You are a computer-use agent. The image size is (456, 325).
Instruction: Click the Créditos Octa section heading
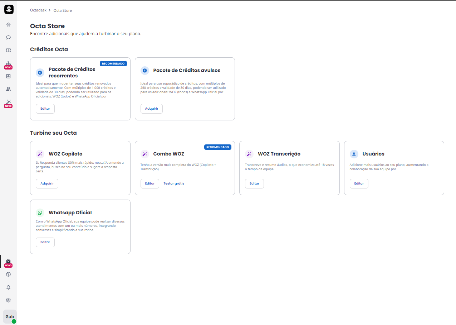pyautogui.click(x=49, y=49)
